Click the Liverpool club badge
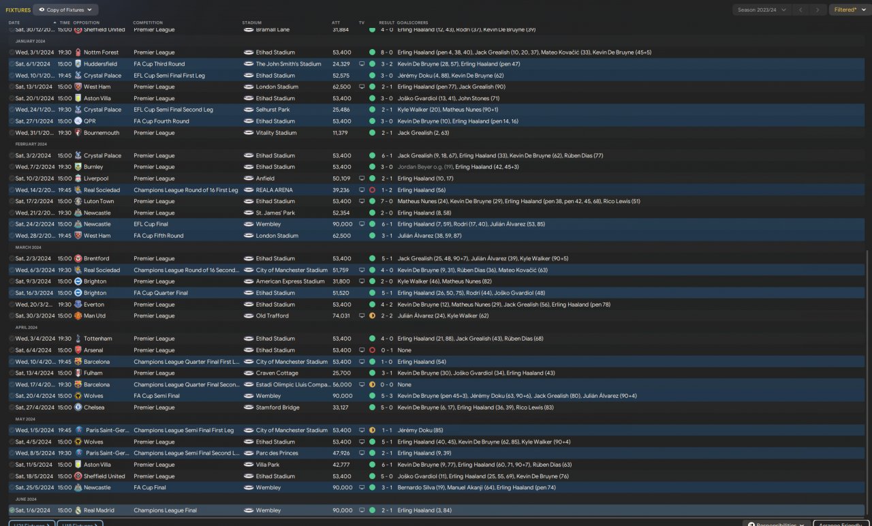The image size is (872, 526). tap(78, 179)
